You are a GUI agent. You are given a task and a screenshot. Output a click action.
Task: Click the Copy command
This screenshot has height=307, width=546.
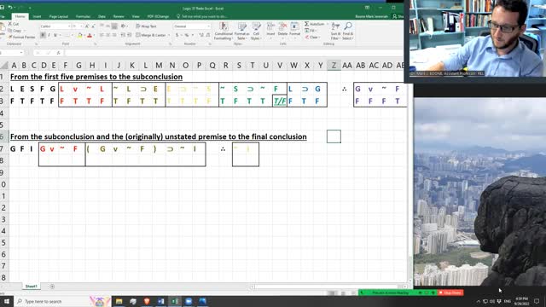pos(15,31)
